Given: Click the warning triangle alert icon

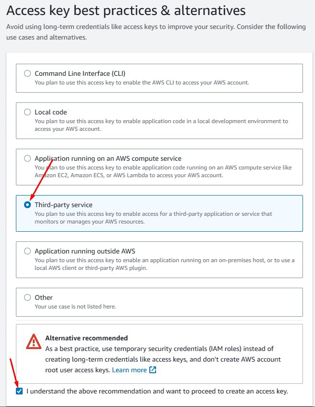Looking at the screenshot, I should [x=33, y=340].
